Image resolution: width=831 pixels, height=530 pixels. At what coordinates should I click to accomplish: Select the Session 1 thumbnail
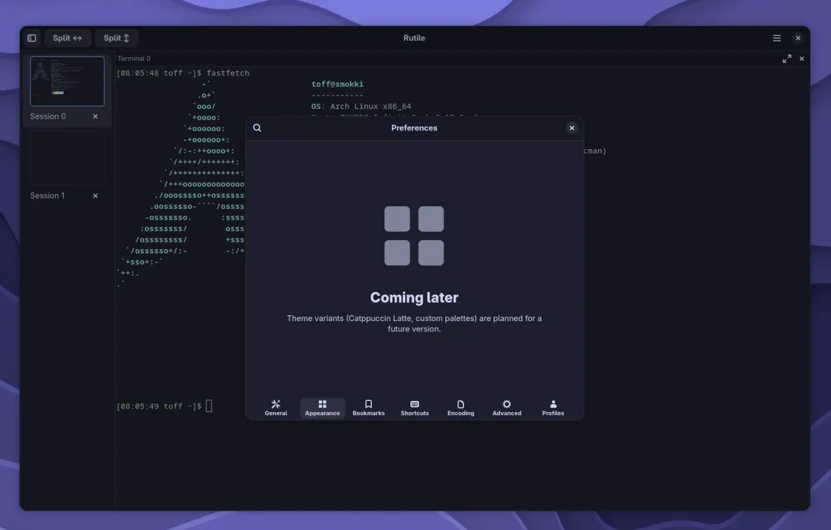[67, 159]
